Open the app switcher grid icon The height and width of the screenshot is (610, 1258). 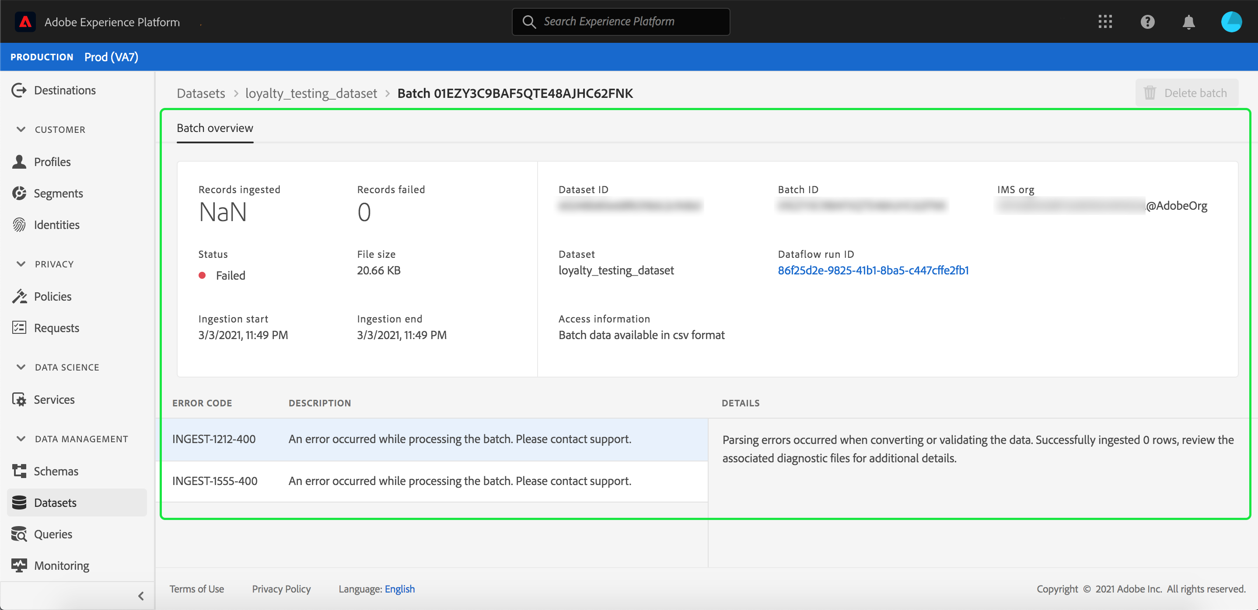tap(1104, 22)
